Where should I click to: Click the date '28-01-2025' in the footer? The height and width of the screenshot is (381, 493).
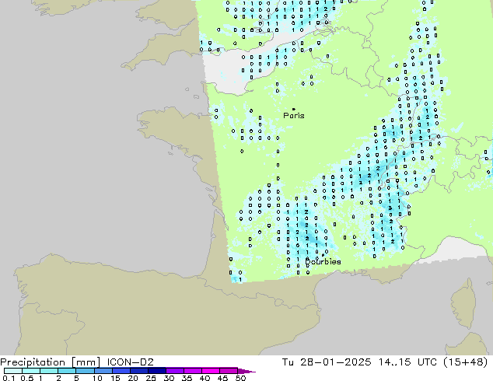(335, 362)
